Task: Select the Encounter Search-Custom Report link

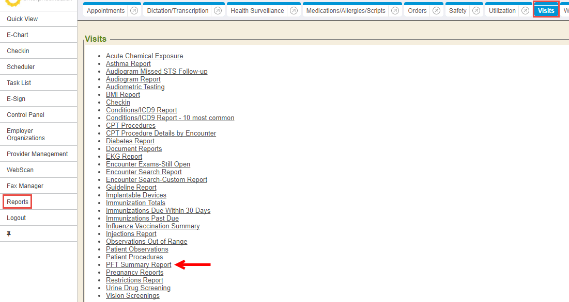Action: click(x=157, y=180)
